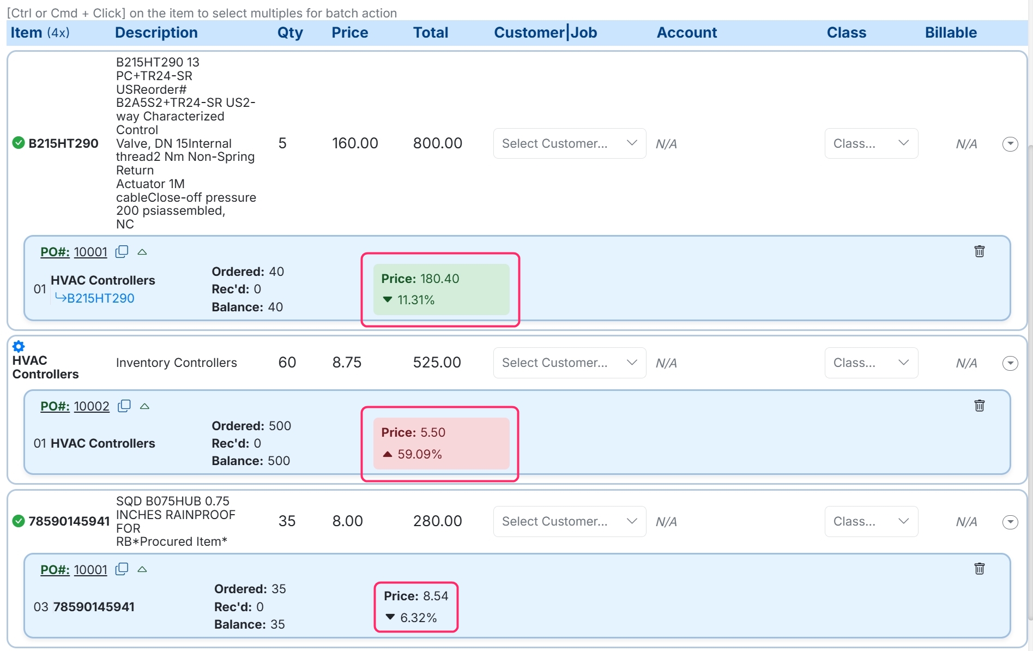Copy PO# 10001 under the B215HT290 item

click(x=122, y=252)
